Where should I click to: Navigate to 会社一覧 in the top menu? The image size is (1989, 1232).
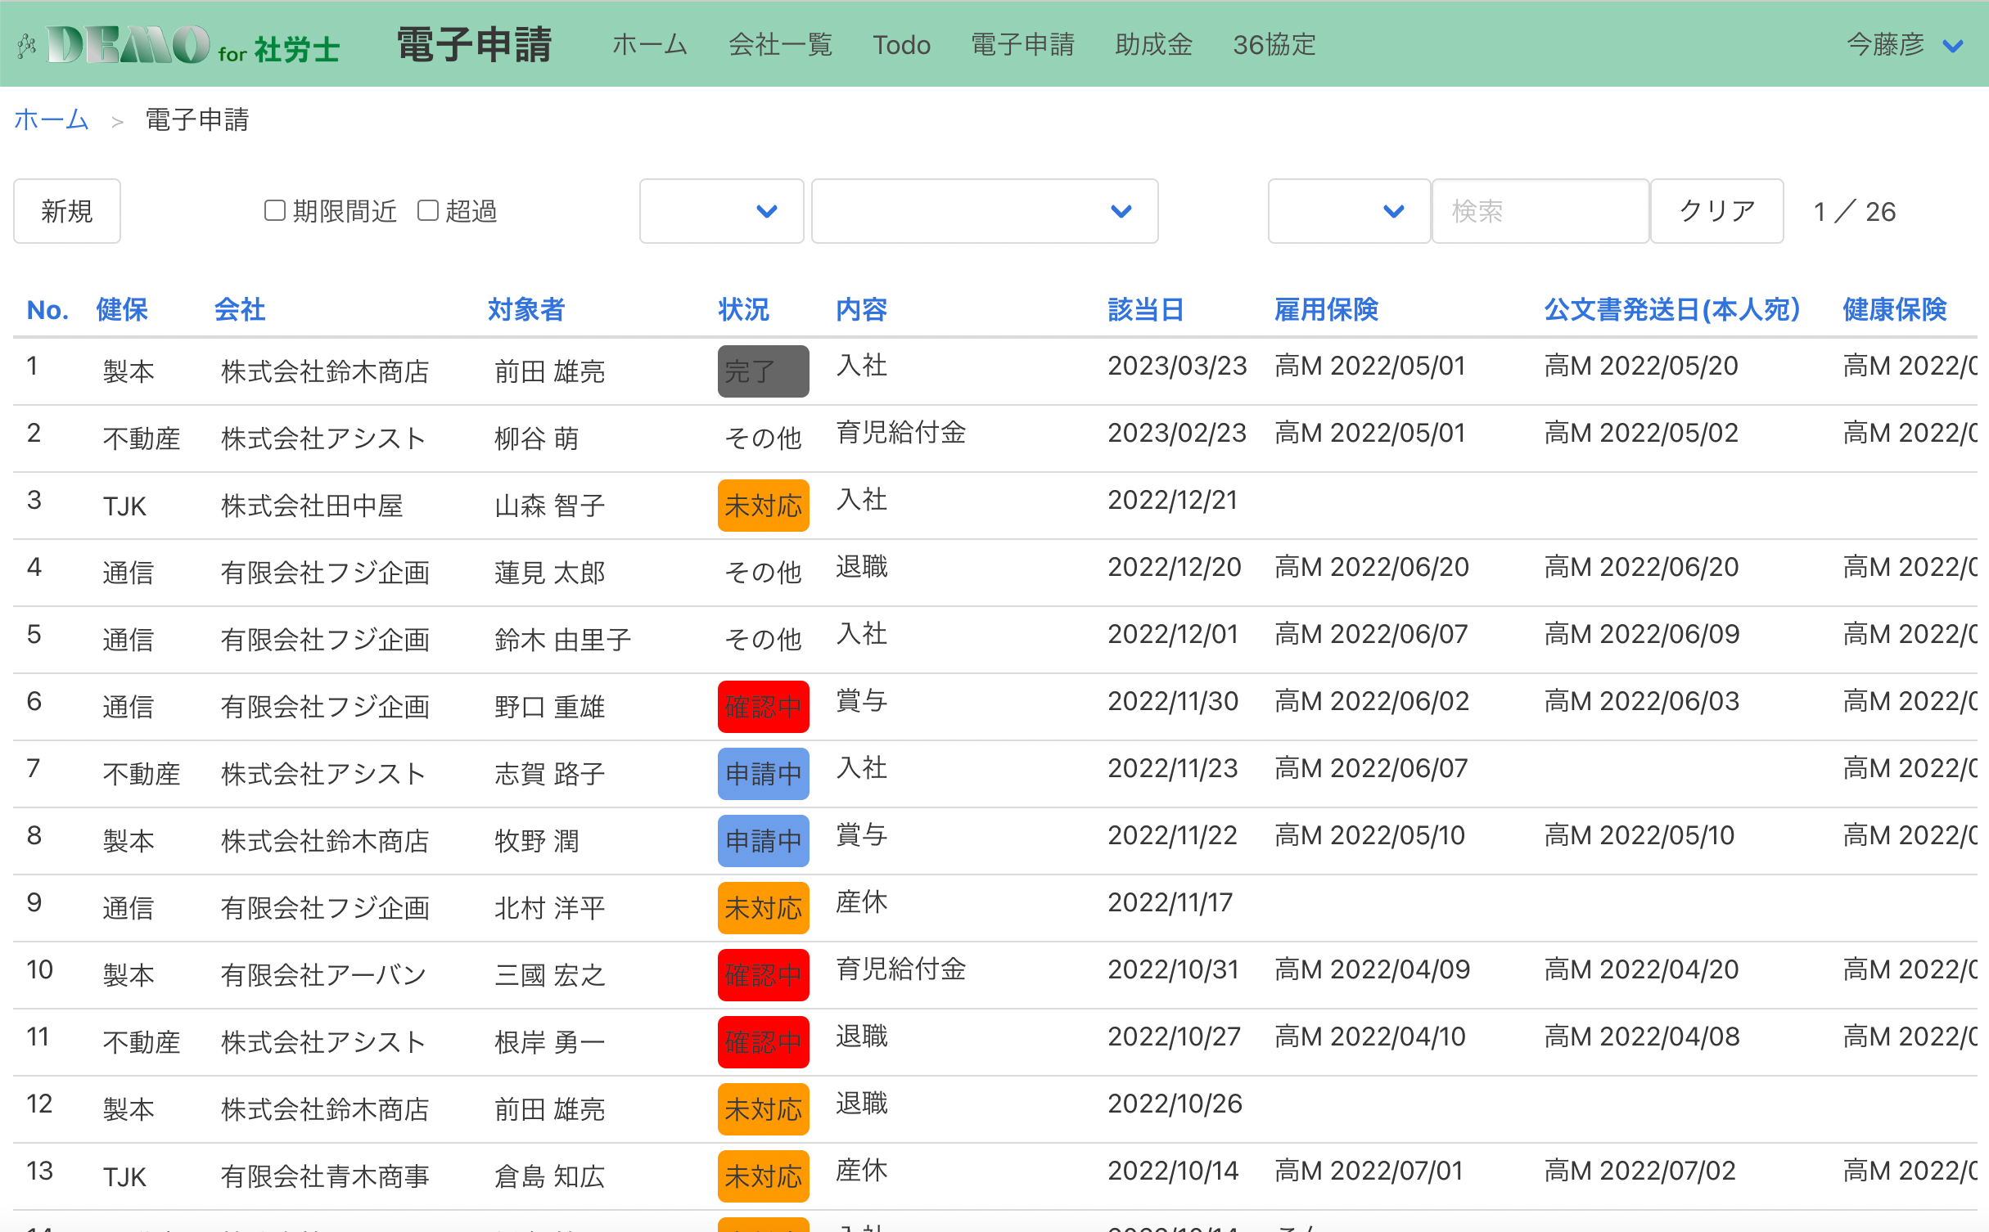coord(780,45)
